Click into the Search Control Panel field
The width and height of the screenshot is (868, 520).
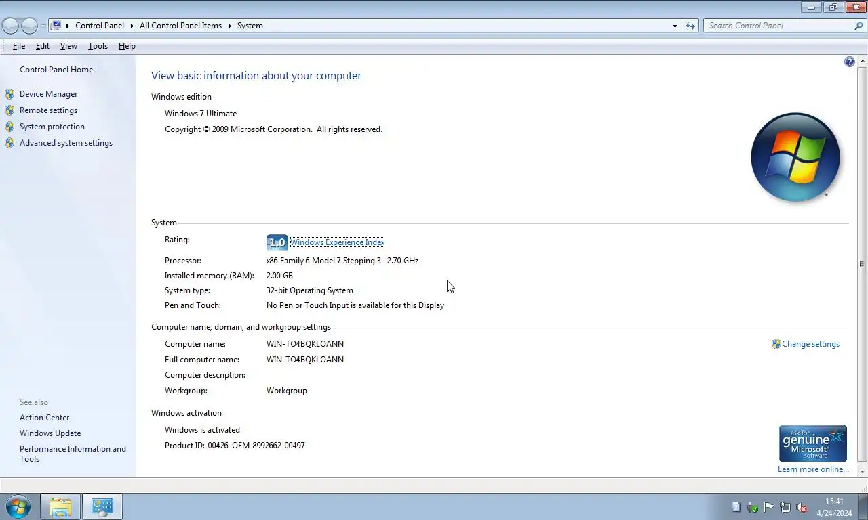pyautogui.click(x=778, y=26)
